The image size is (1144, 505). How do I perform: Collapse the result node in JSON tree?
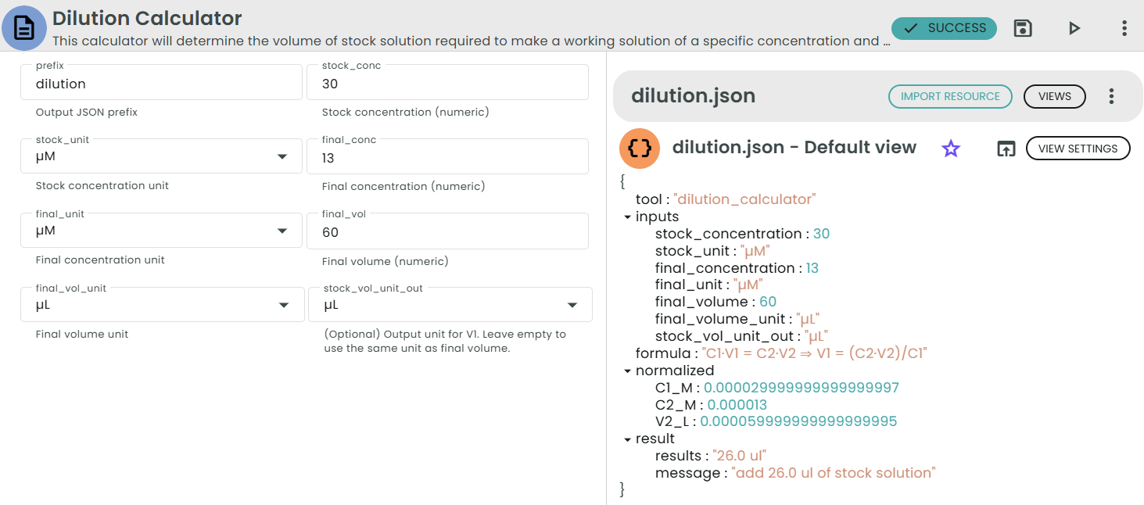click(x=627, y=439)
